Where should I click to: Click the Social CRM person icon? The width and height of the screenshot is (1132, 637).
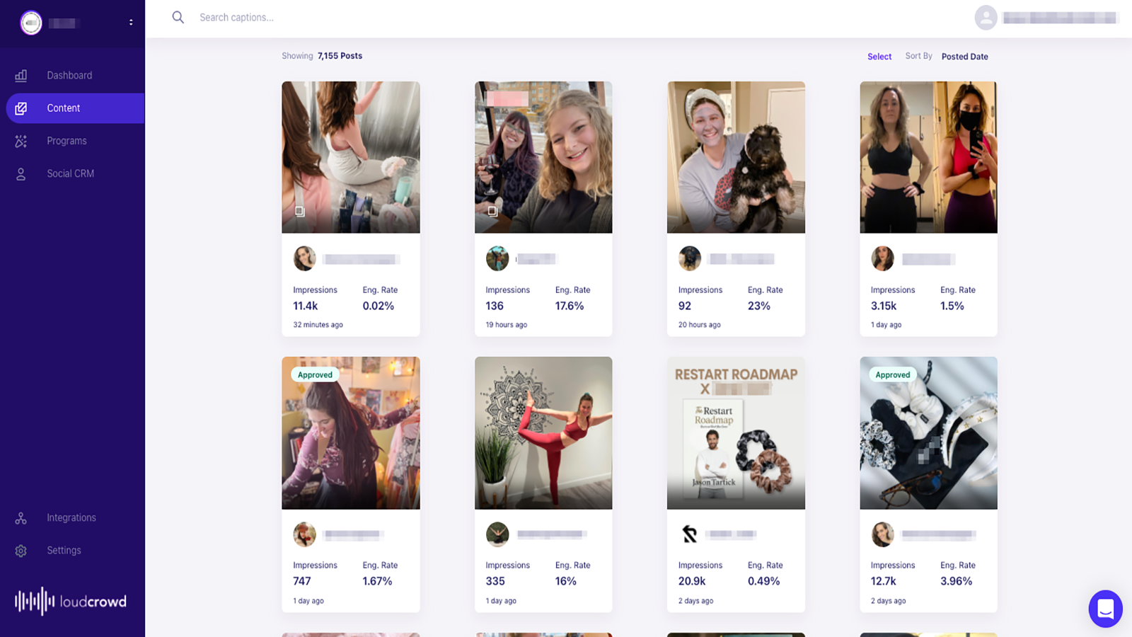tap(21, 174)
